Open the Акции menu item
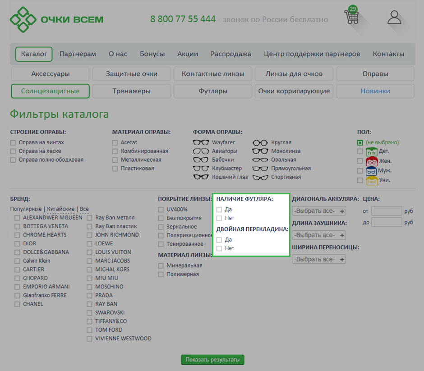The image size is (424, 371). (188, 54)
